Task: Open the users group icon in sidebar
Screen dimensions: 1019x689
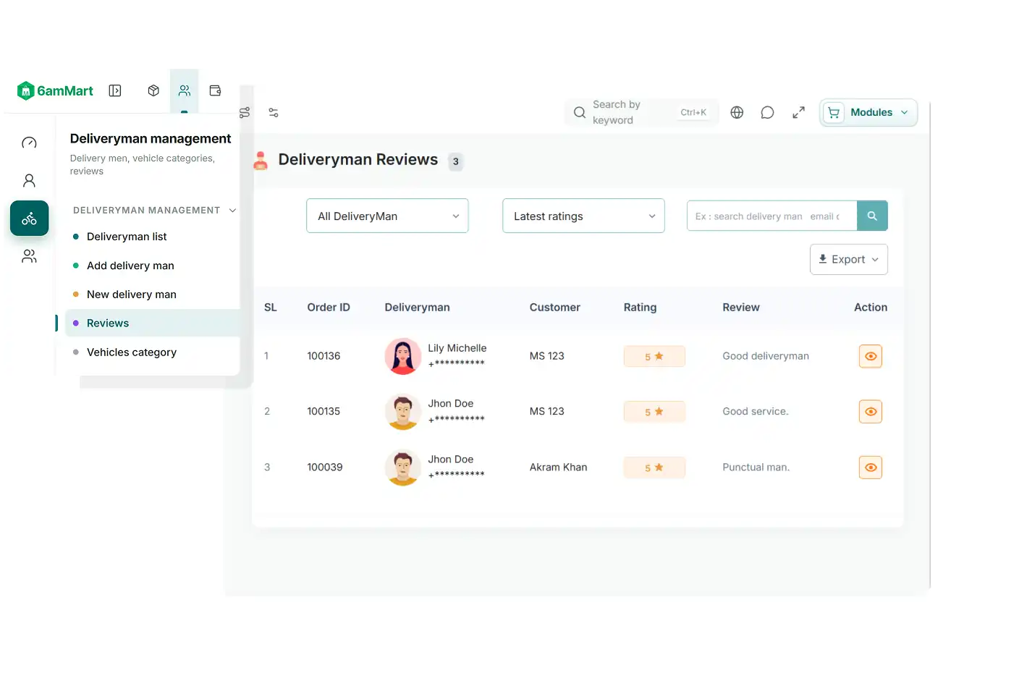Action: pos(29,256)
